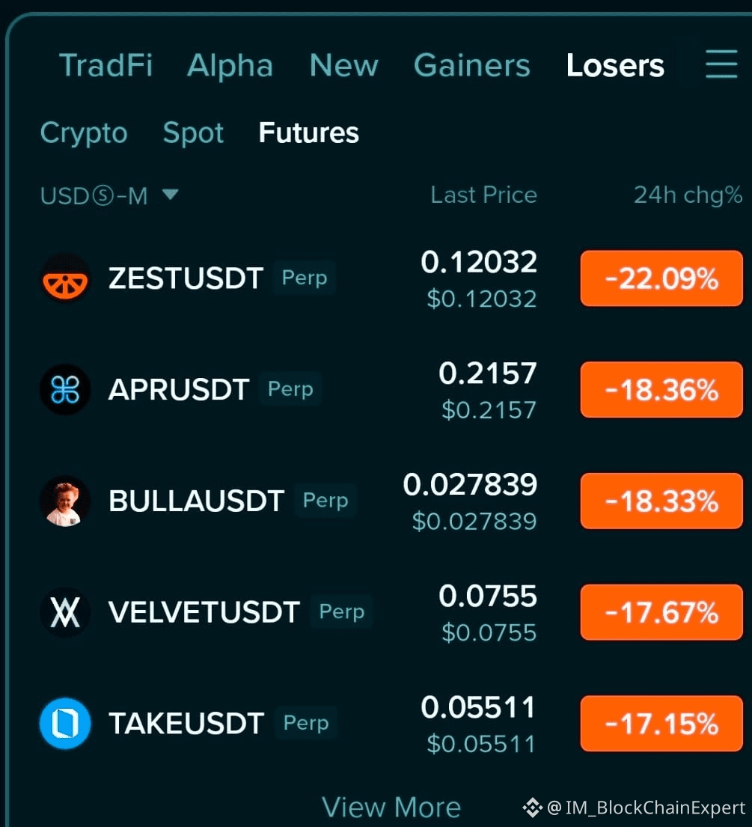Switch to the TradFi tab

(x=106, y=65)
